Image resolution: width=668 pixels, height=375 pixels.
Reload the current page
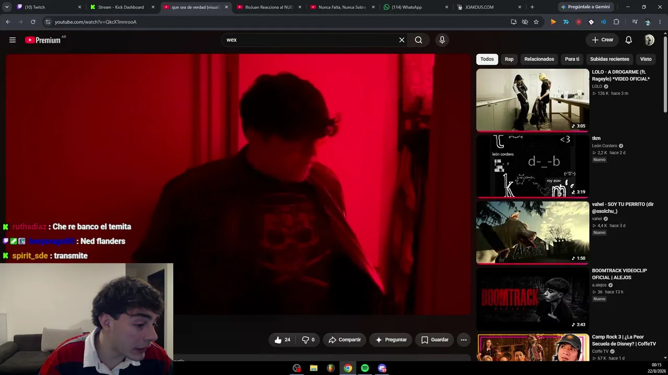pyautogui.click(x=33, y=22)
